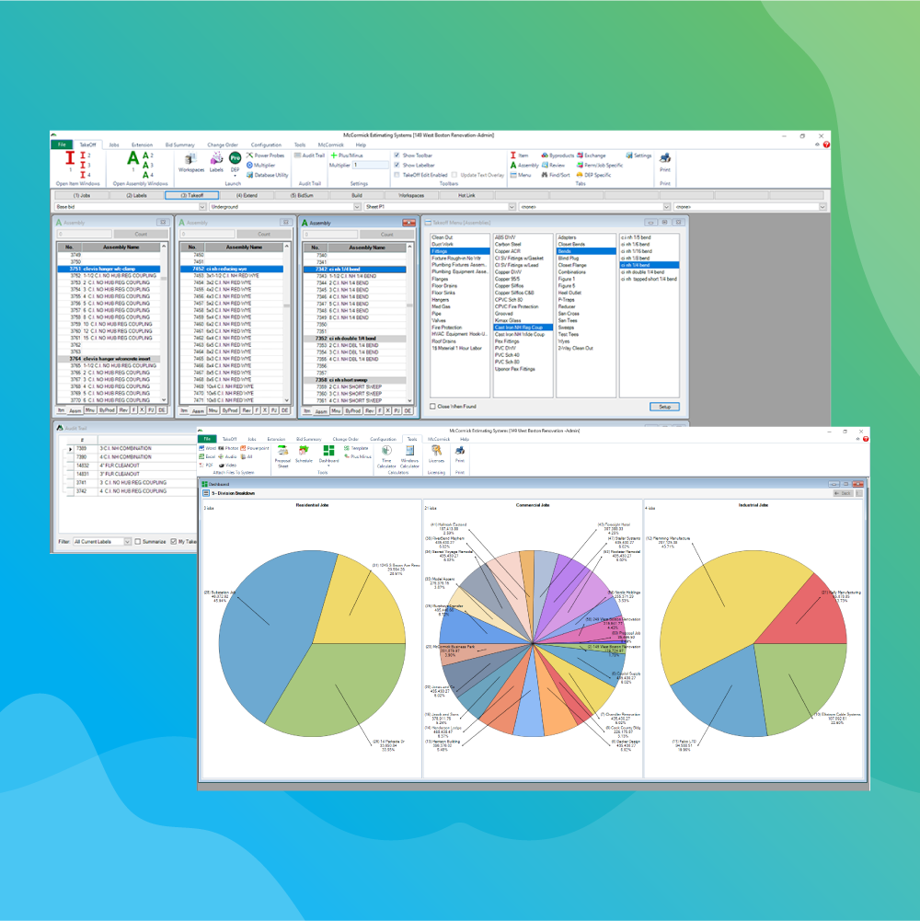Switch to the Bid Summary ribbon tab

179,144
